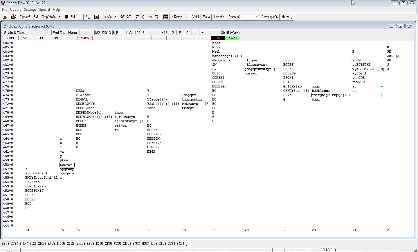Image resolution: width=418 pixels, height=252 pixels.
Task: Open the Scale dropdown arrow
Action: pyautogui.click(x=116, y=17)
